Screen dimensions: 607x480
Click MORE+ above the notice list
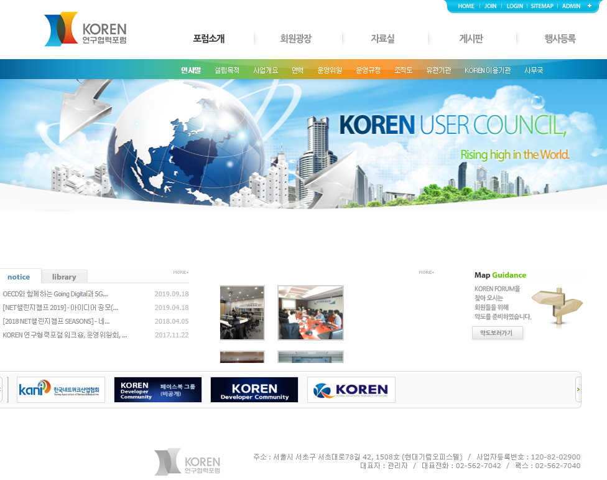(181, 272)
